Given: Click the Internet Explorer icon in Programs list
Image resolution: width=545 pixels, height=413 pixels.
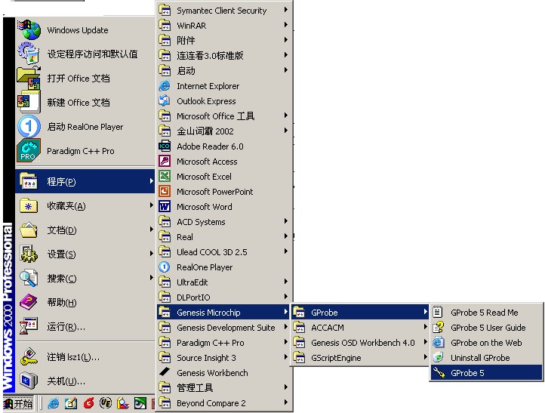Looking at the screenshot, I should [165, 86].
